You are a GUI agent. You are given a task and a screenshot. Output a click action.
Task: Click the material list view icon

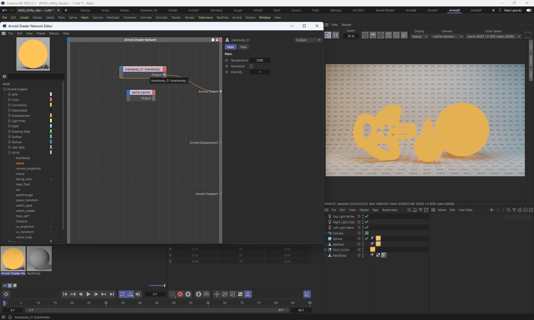point(5,286)
